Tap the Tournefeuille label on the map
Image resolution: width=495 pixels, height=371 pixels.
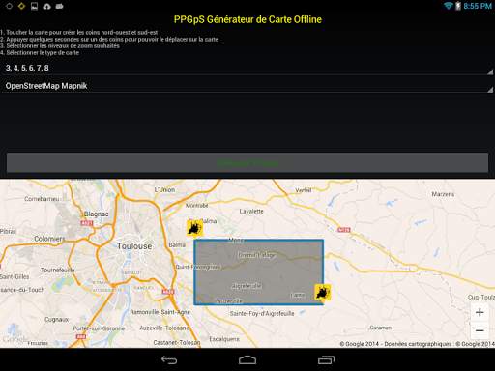[58, 270]
